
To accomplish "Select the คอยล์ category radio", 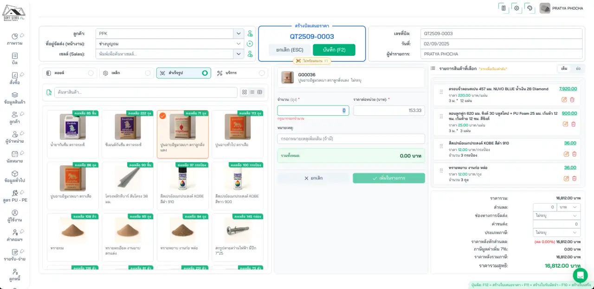I will (x=91, y=73).
